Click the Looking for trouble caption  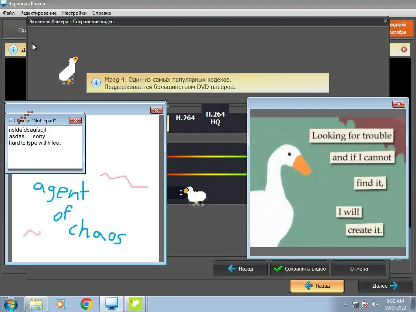click(351, 136)
